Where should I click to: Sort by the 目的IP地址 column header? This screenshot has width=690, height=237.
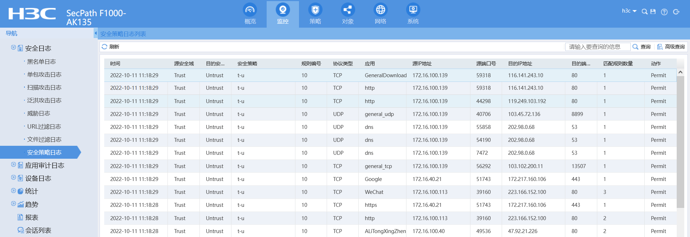[x=520, y=64]
